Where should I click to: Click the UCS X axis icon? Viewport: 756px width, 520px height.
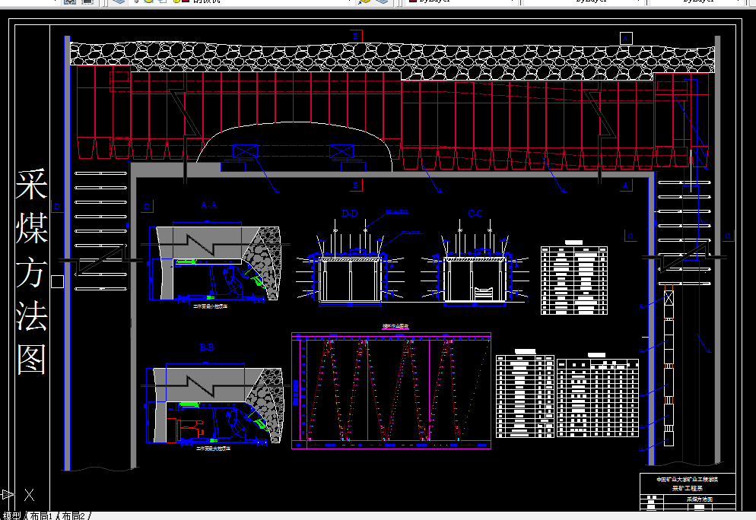point(30,494)
